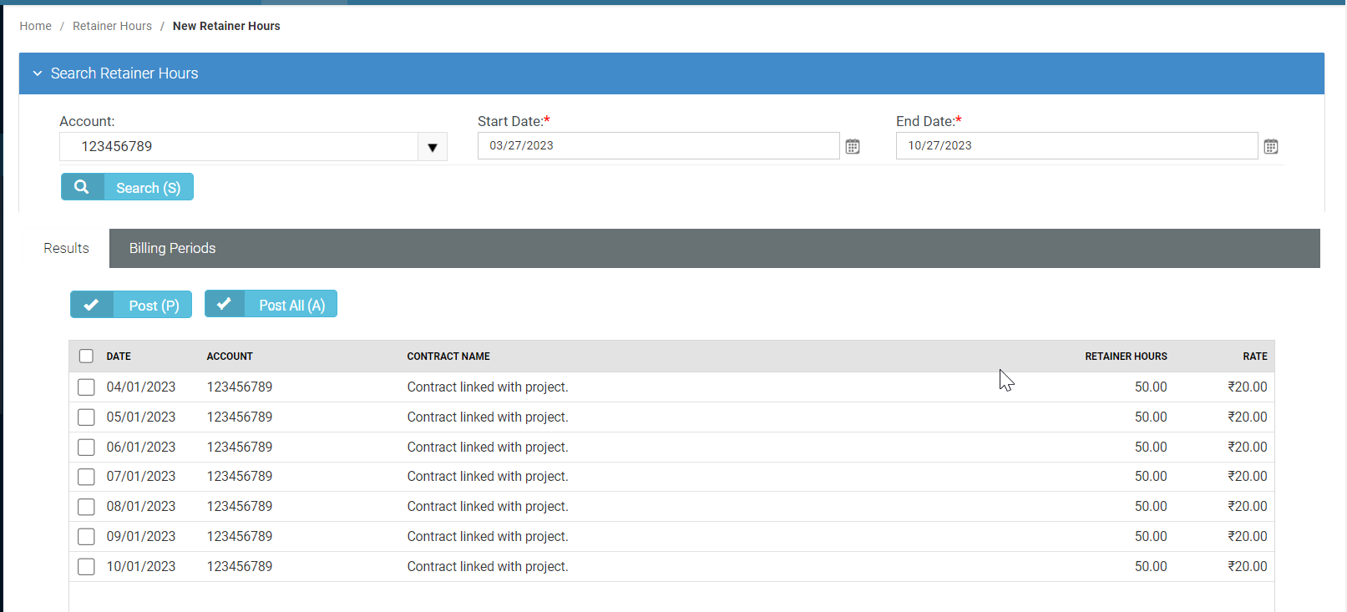Tick the checkbox for 10/01/2023 entry
The height and width of the screenshot is (612, 1347).
(x=86, y=567)
